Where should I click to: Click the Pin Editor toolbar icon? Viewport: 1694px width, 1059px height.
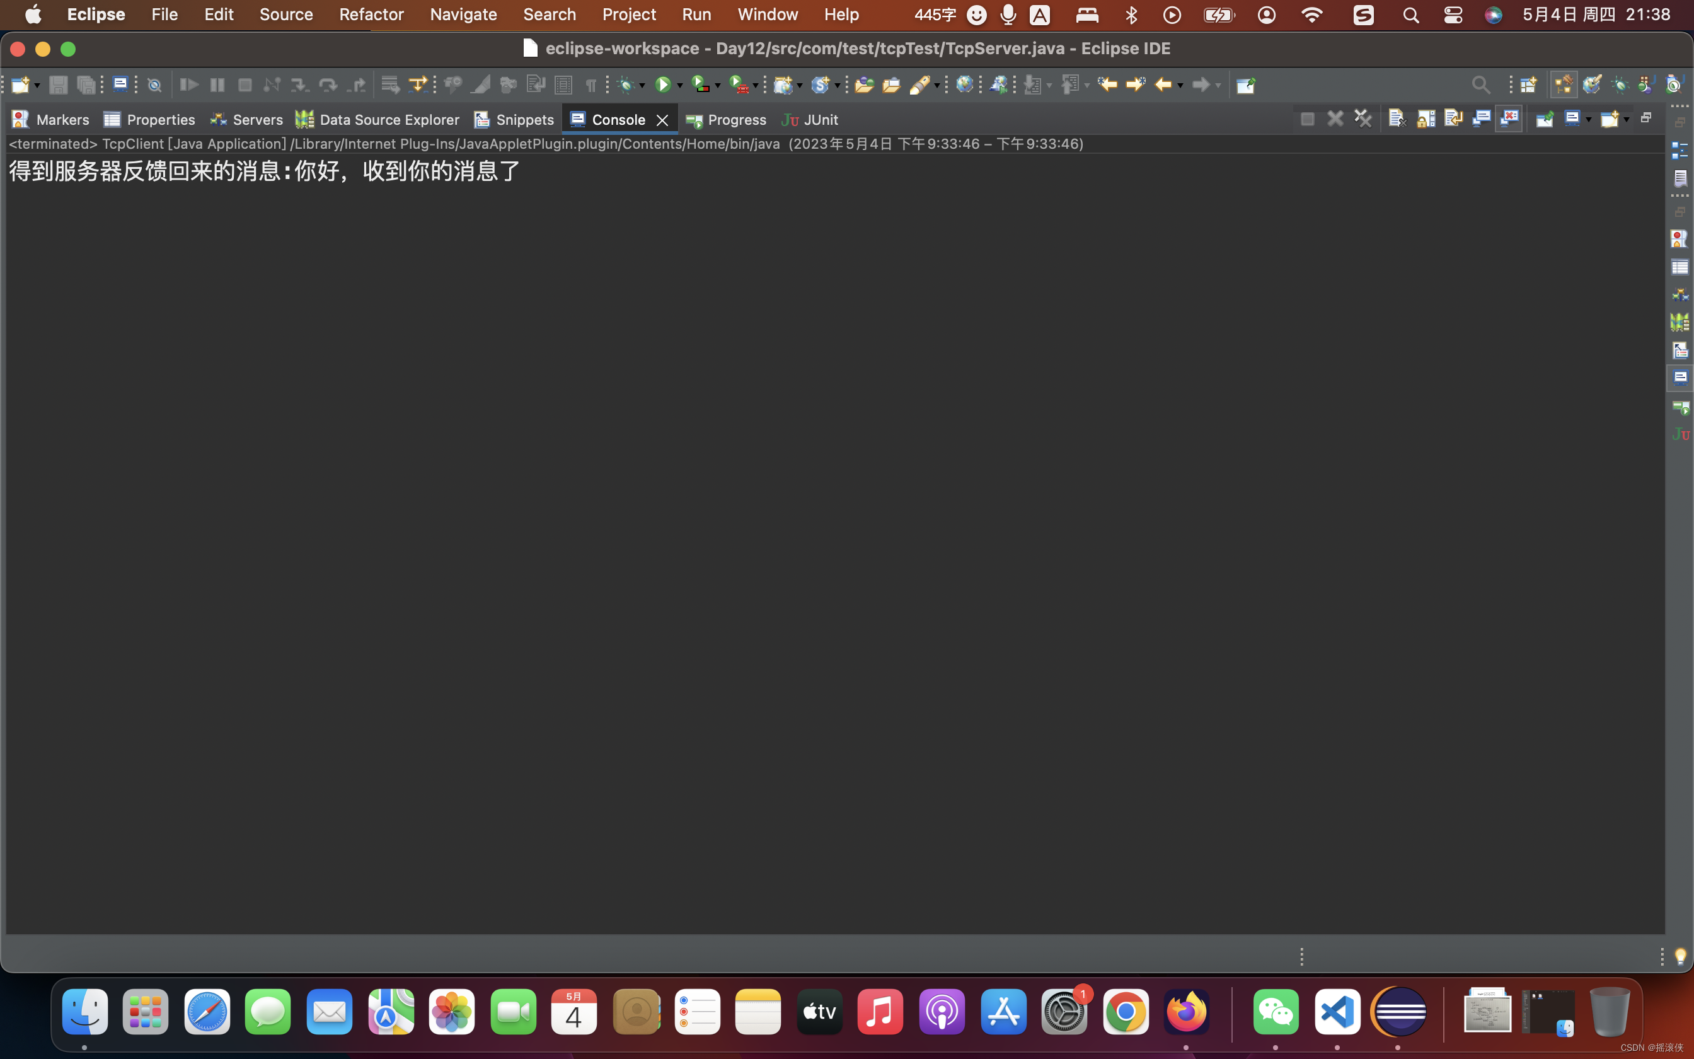[x=1245, y=86]
